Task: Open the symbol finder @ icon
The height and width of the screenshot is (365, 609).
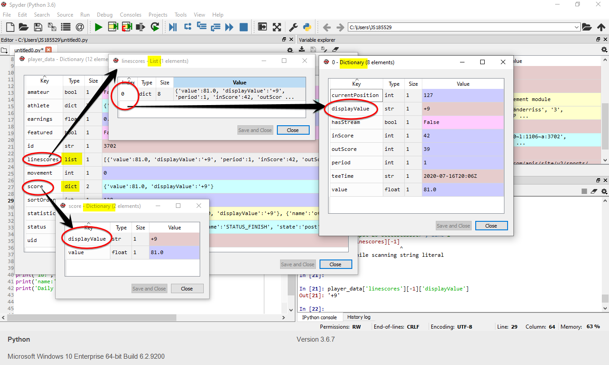Action: [79, 27]
